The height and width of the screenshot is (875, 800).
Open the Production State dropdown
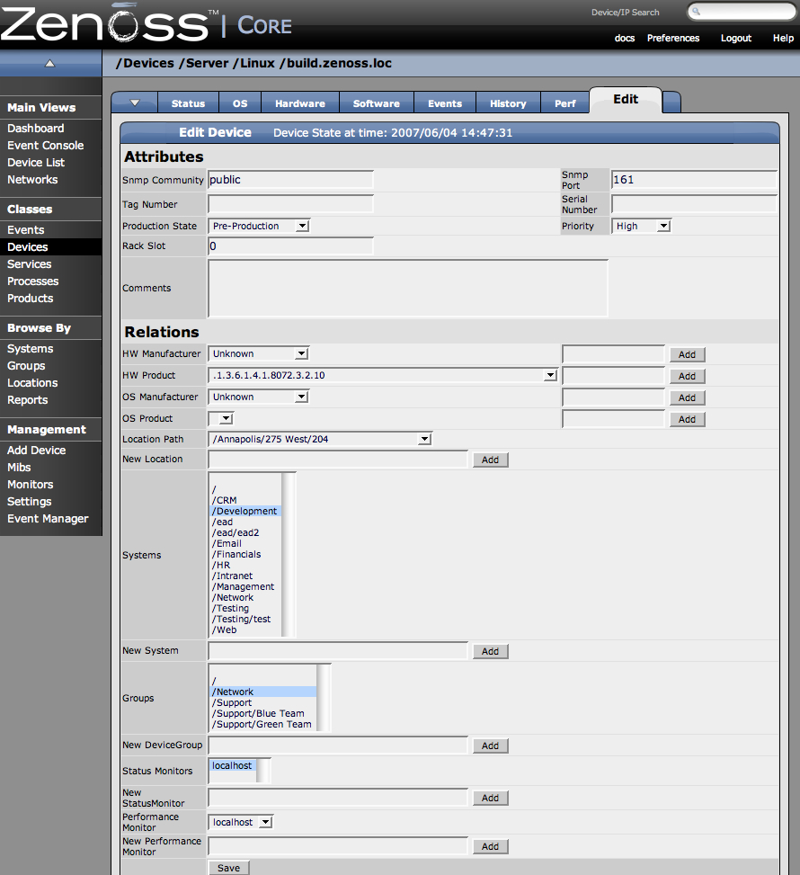point(259,226)
